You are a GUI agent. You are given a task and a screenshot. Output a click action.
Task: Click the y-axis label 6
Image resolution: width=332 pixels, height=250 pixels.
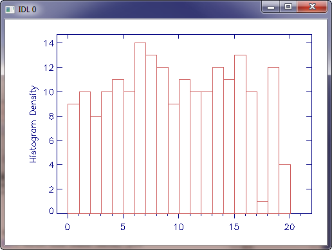pyautogui.click(x=51, y=141)
